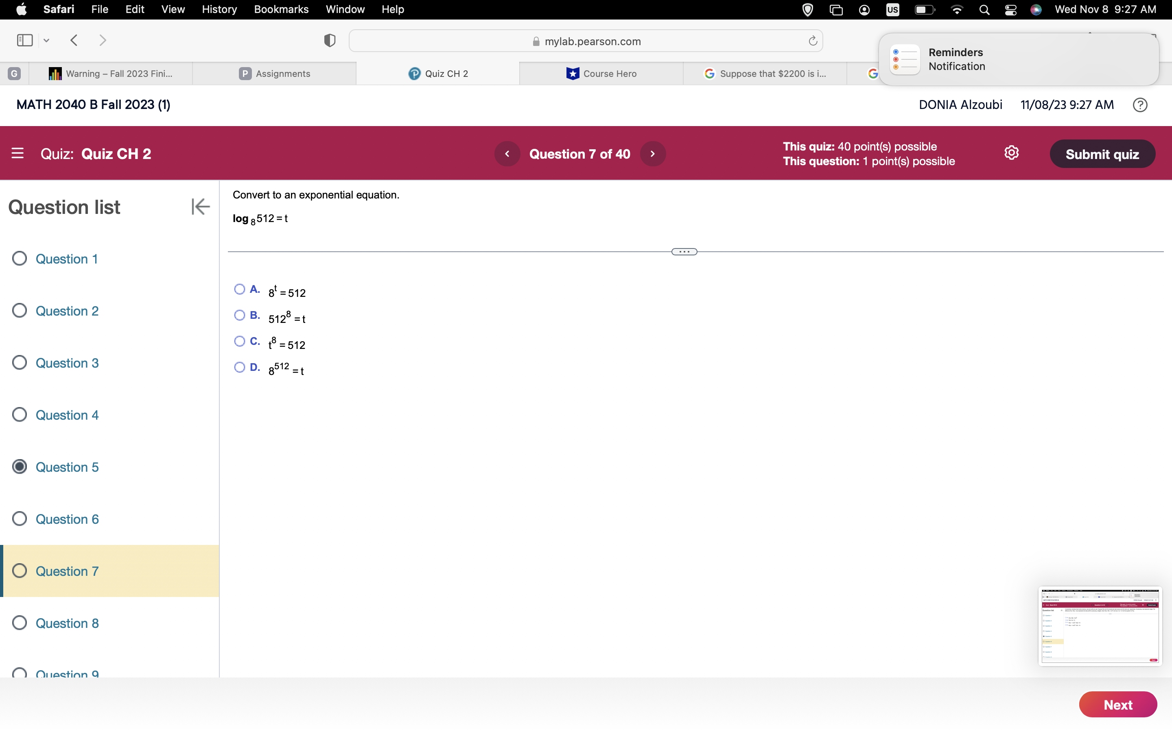1172x732 pixels.
Task: Open the quiz hamburger menu
Action: point(18,153)
